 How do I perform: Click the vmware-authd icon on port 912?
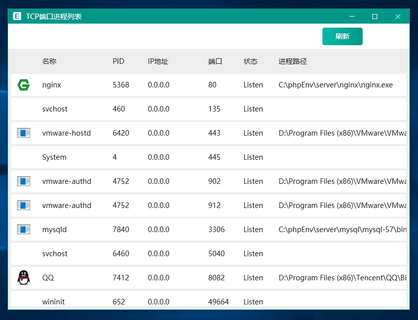(23, 205)
